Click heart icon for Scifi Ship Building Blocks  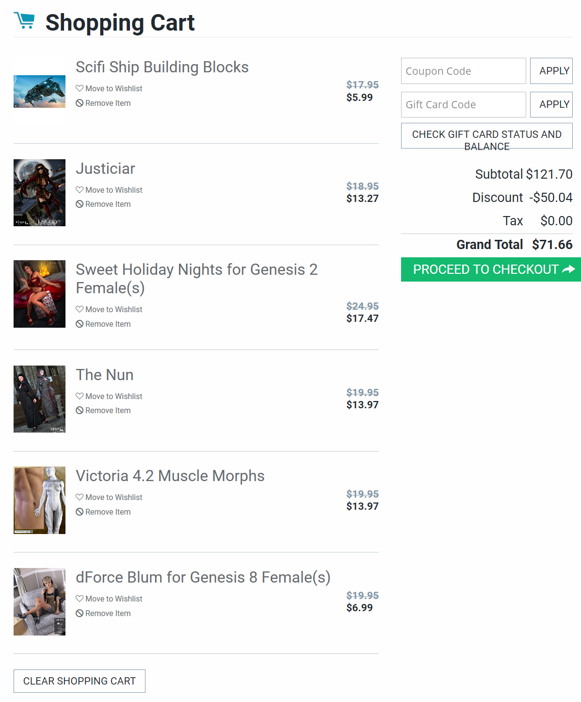tap(80, 88)
